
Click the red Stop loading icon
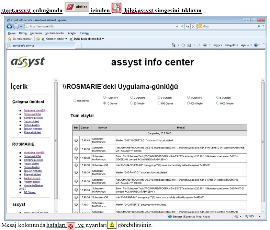coord(193,26)
